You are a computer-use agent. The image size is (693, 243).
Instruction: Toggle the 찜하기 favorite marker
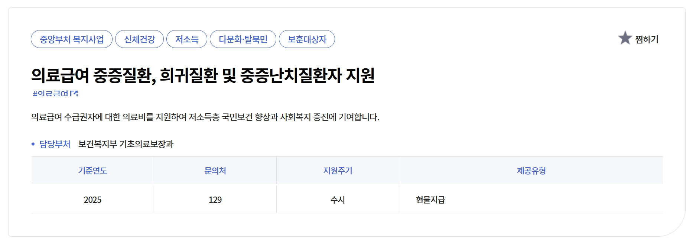tap(647, 40)
